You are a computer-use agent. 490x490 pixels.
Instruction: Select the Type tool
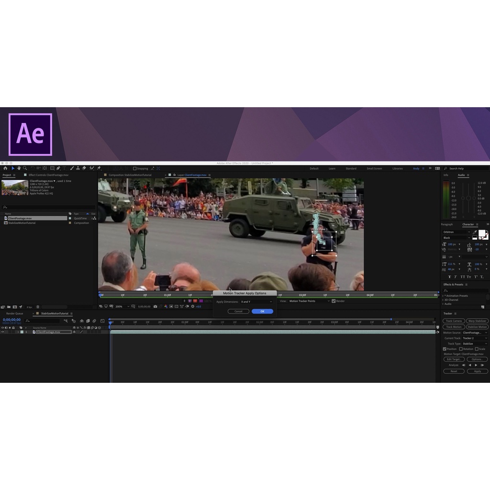(x=64, y=168)
